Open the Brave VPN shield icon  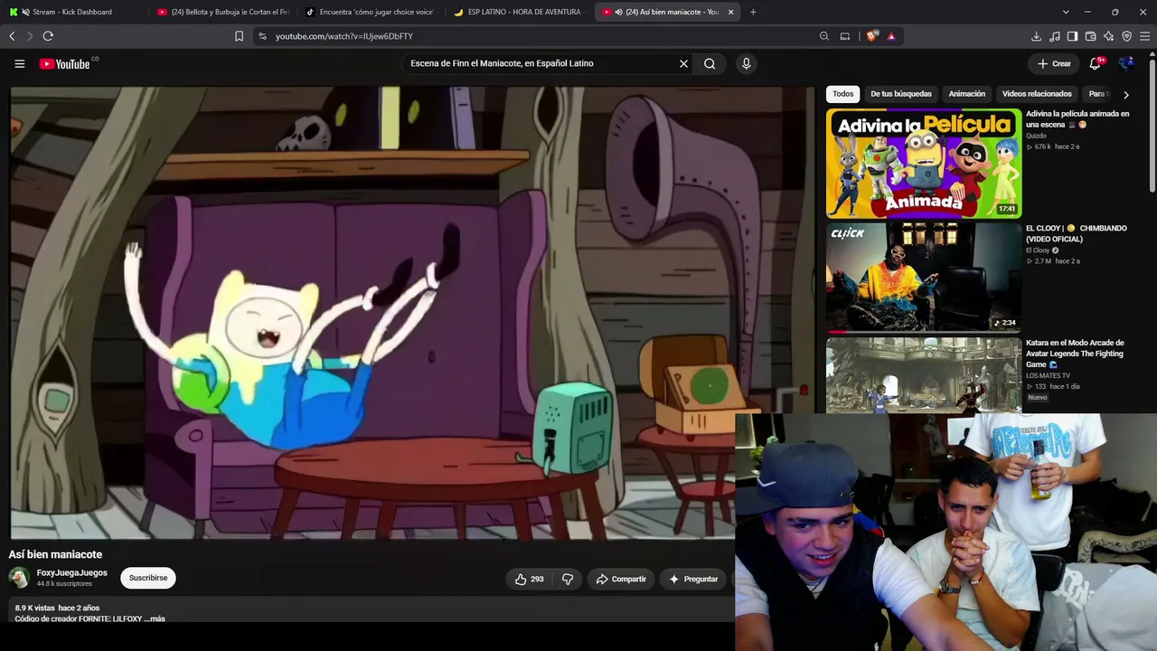click(x=1126, y=36)
